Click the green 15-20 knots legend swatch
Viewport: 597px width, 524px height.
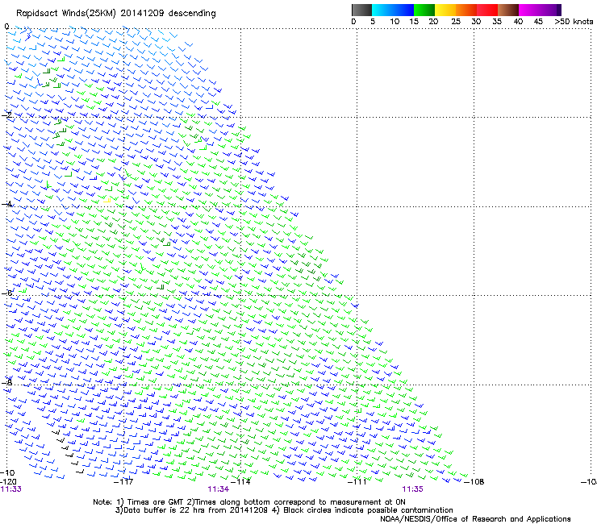424,10
